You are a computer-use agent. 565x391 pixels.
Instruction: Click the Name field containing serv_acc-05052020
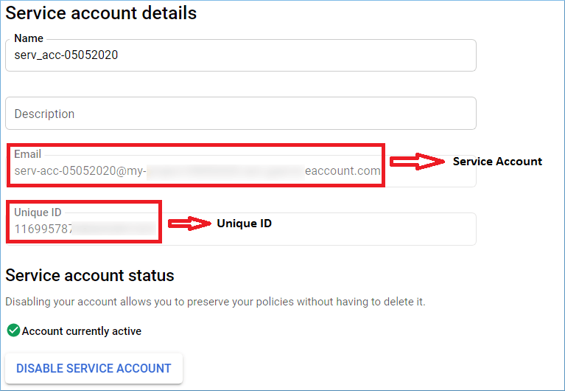[x=241, y=55]
